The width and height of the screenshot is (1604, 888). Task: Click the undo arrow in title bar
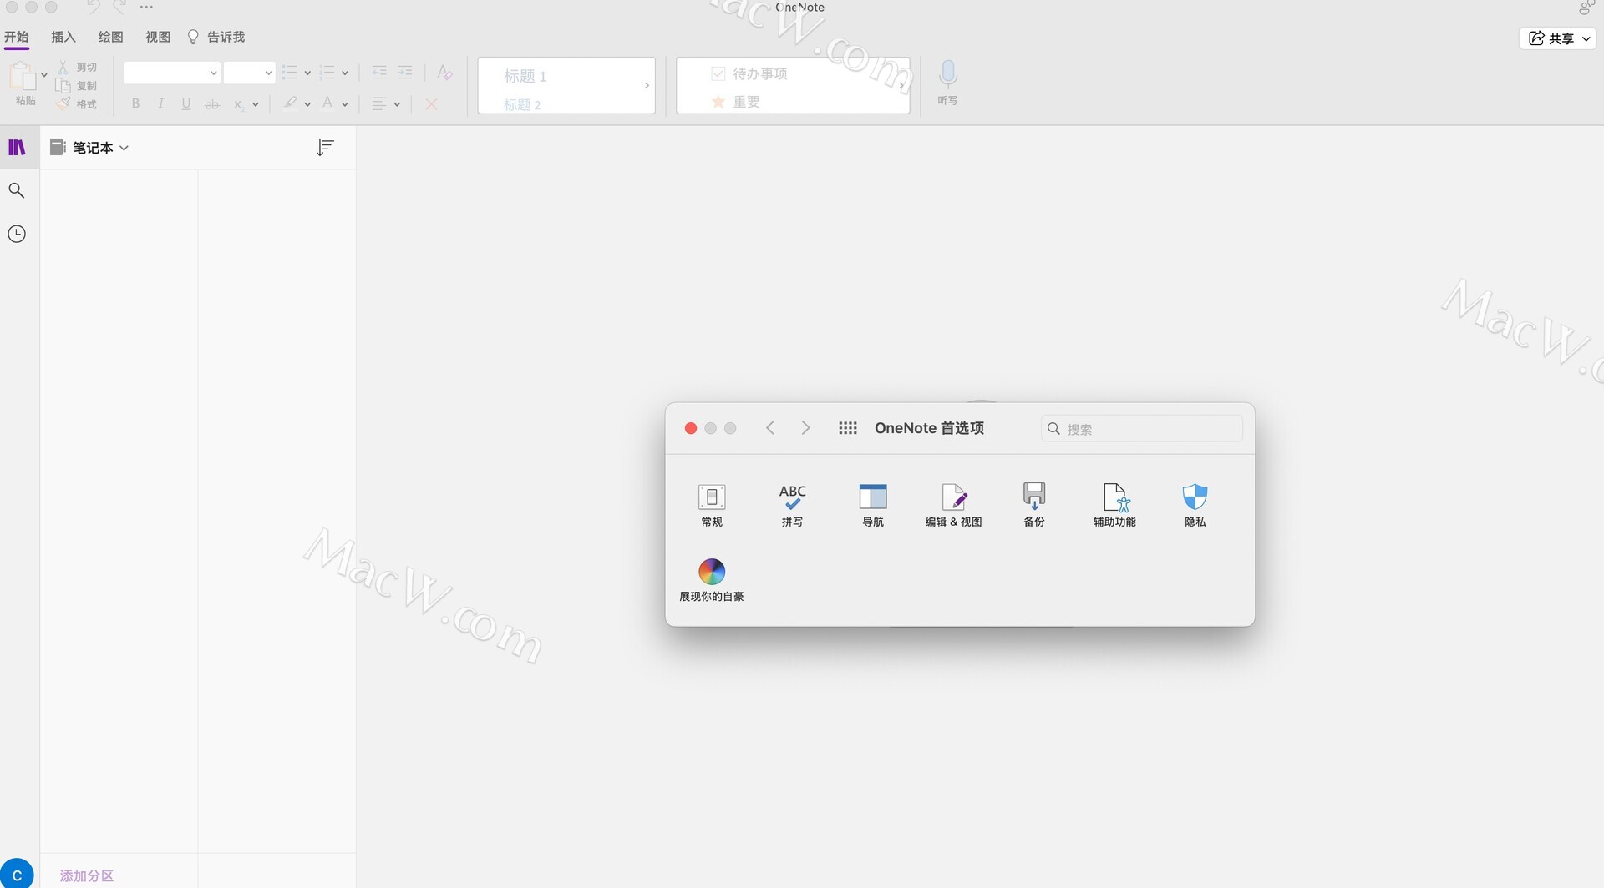93,8
